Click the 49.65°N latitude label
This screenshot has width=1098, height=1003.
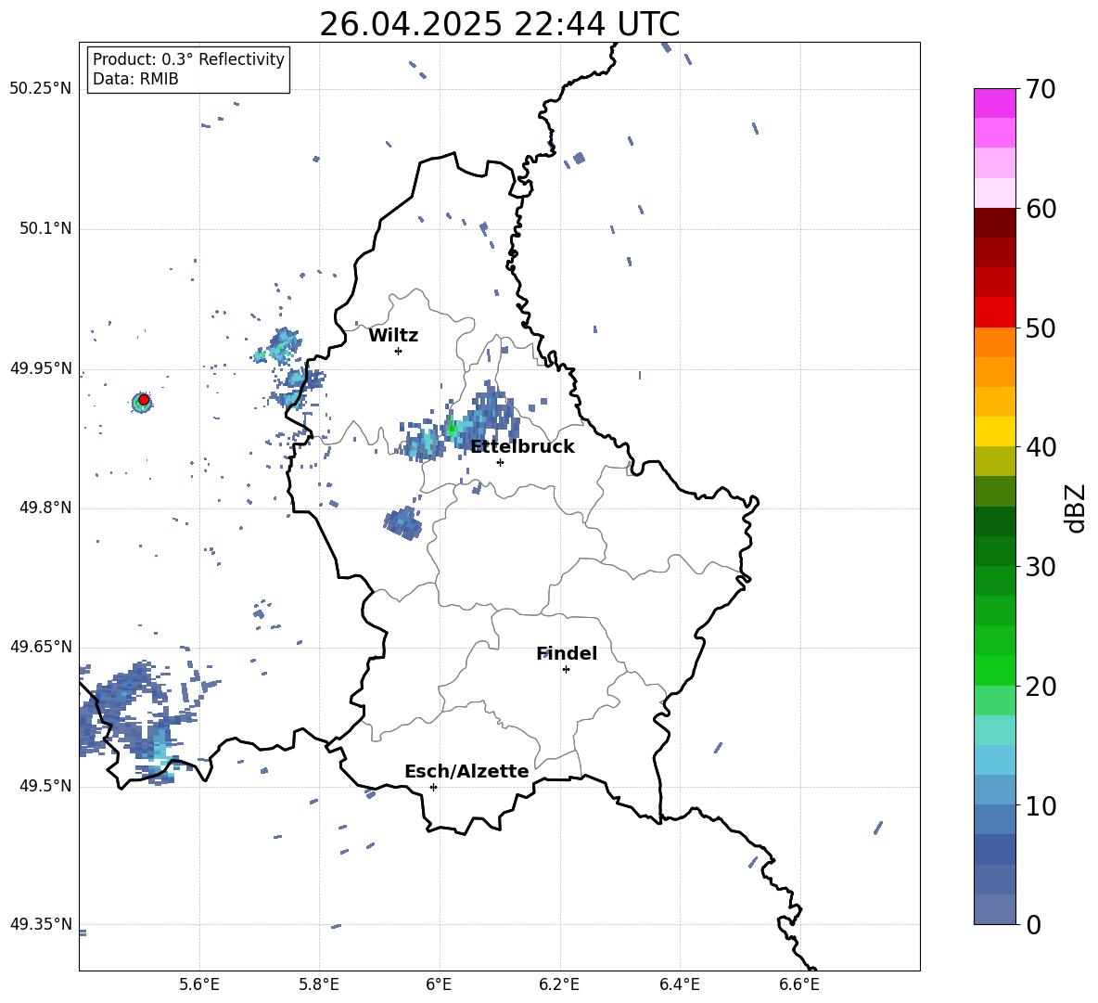tap(41, 647)
